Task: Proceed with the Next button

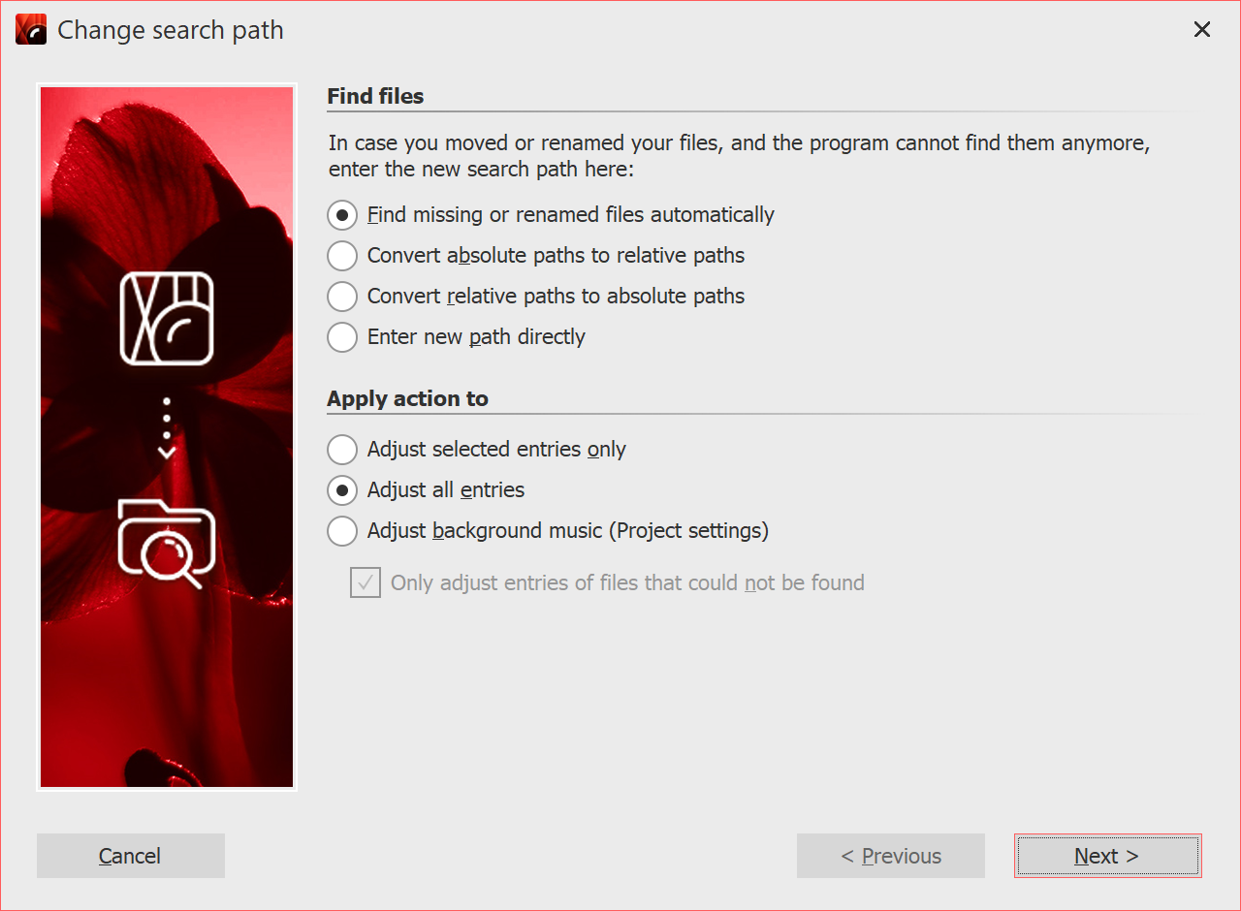Action: (x=1107, y=856)
